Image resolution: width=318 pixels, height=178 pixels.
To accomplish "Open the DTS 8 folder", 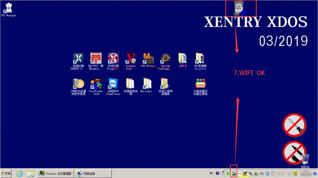I will (183, 60).
